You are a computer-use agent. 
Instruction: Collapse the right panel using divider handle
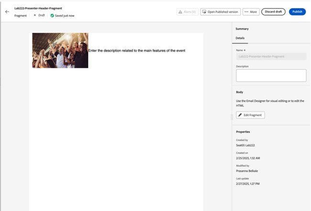232,116
